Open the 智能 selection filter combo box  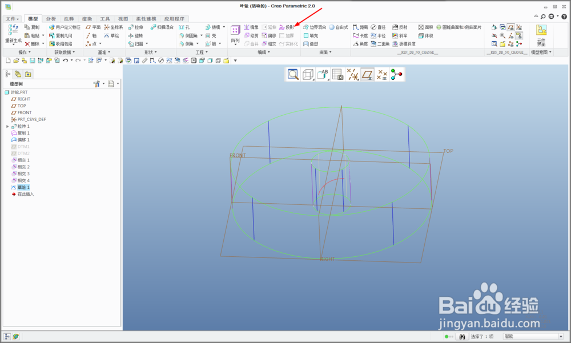pyautogui.click(x=533, y=337)
